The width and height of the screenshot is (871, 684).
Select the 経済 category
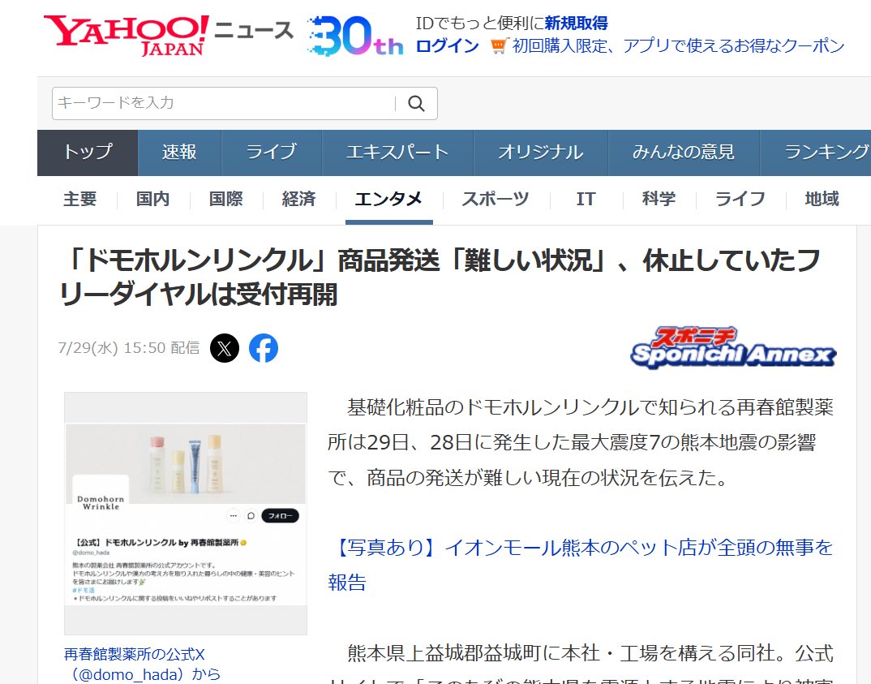click(x=299, y=199)
